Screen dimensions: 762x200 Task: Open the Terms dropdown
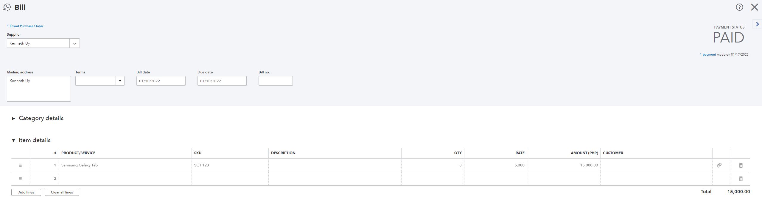click(100, 81)
